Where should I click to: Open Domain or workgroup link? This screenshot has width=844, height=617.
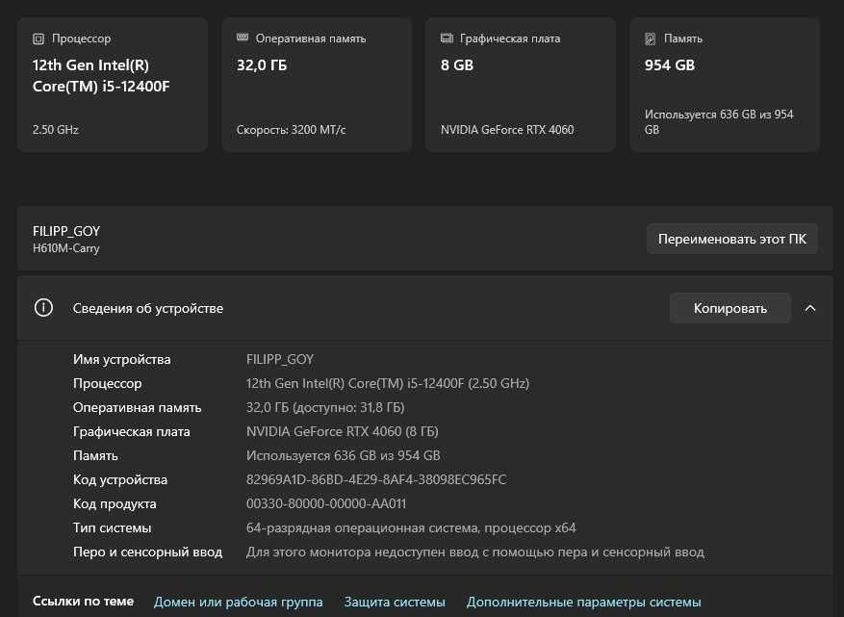238,602
